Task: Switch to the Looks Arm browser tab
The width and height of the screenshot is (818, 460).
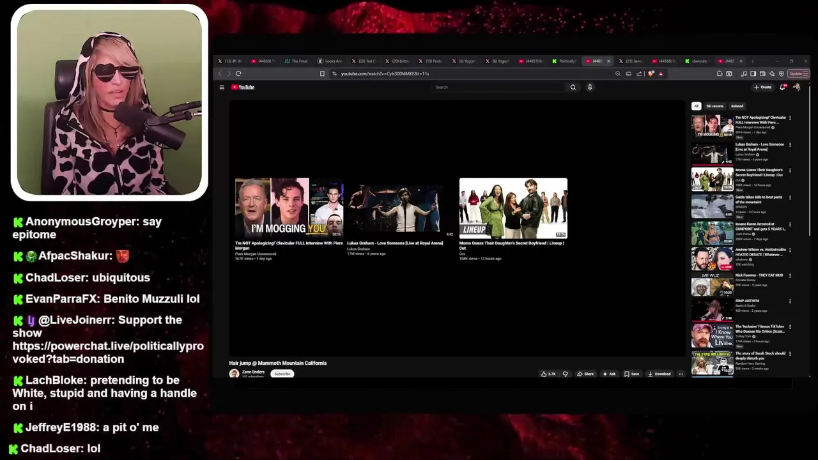Action: tap(331, 61)
